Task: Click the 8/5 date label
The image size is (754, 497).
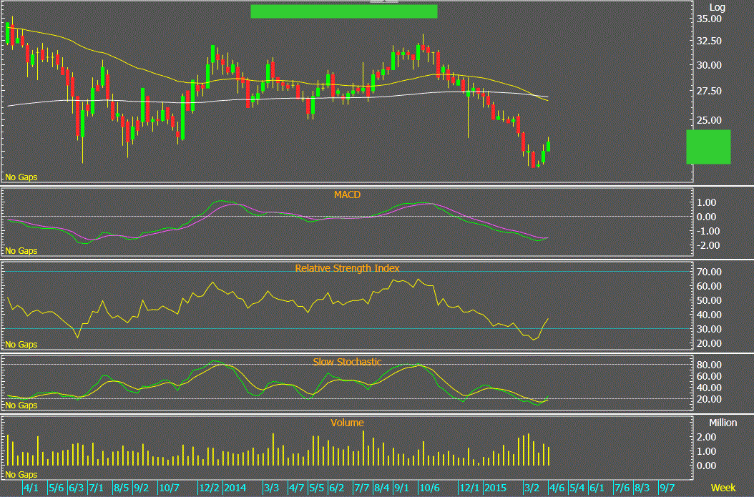Action: coord(121,488)
